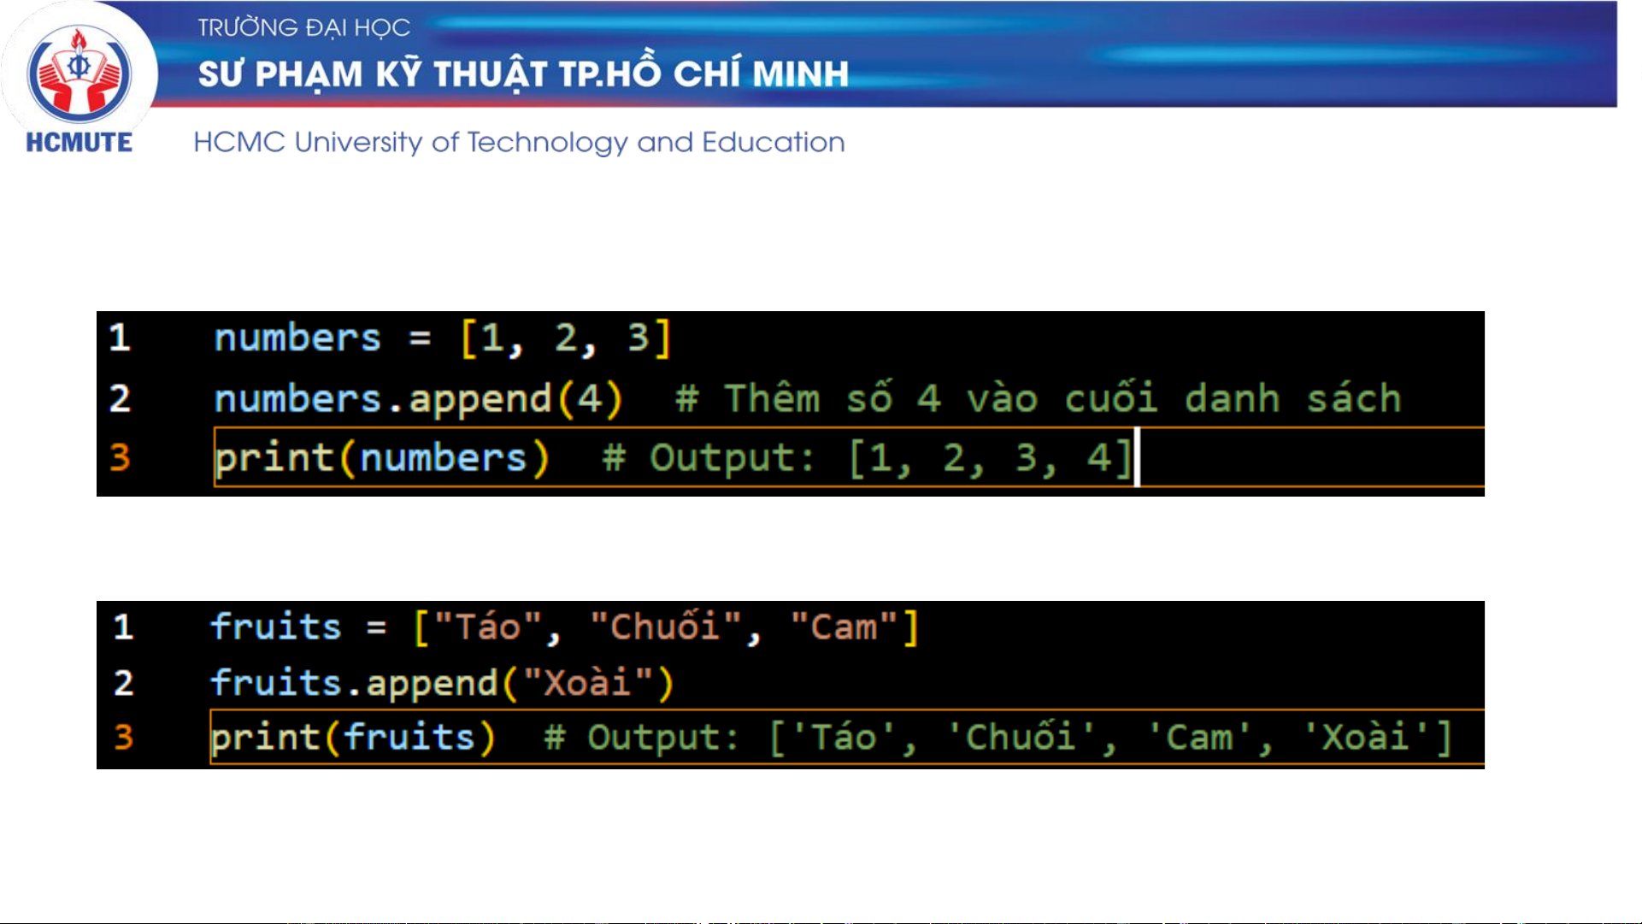Image resolution: width=1642 pixels, height=924 pixels.
Task: Click fruits list assignment line
Action: tap(564, 627)
